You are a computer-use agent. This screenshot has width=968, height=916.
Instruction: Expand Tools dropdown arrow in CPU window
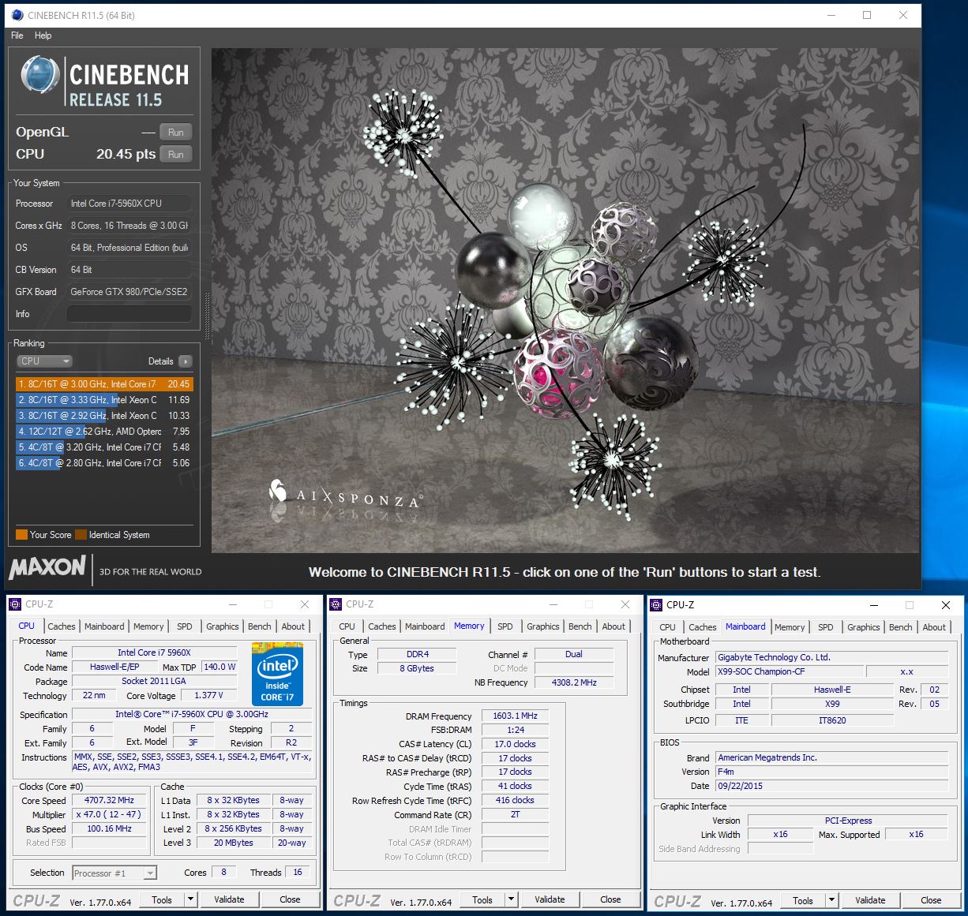coord(190,899)
